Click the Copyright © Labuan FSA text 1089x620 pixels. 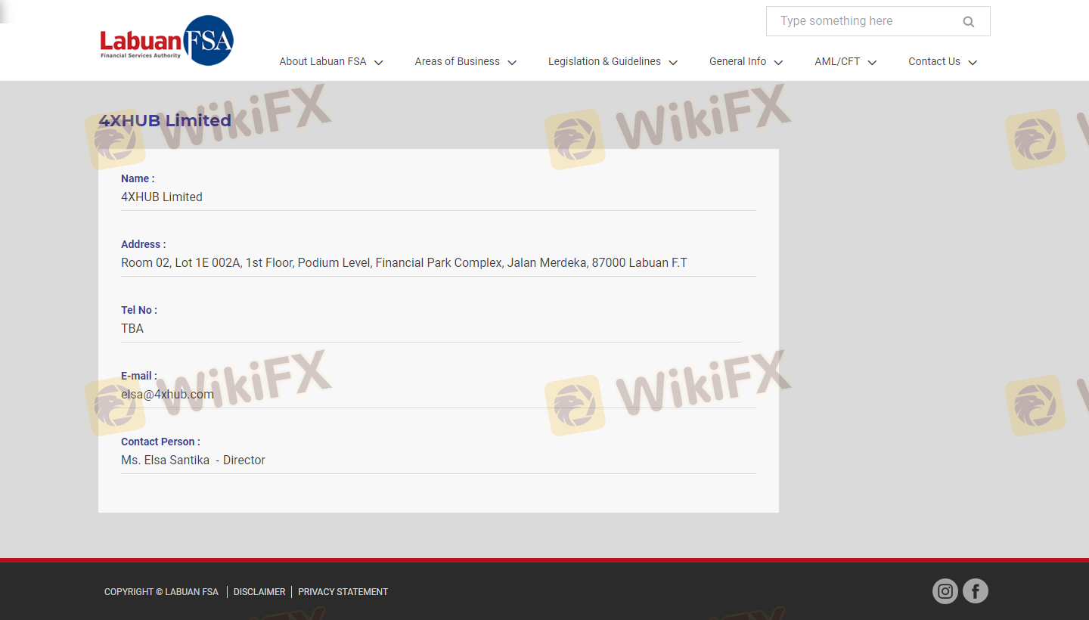tap(161, 592)
